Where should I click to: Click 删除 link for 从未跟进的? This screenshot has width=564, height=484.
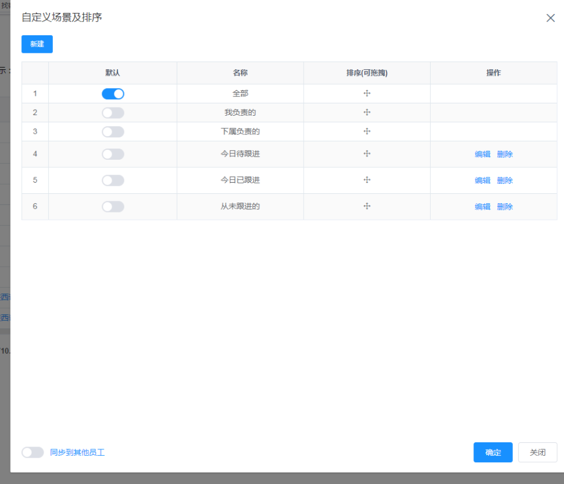point(505,206)
